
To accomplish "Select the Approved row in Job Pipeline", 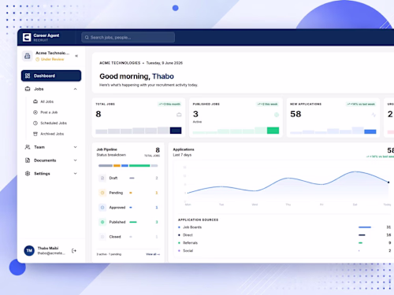I will (128, 208).
